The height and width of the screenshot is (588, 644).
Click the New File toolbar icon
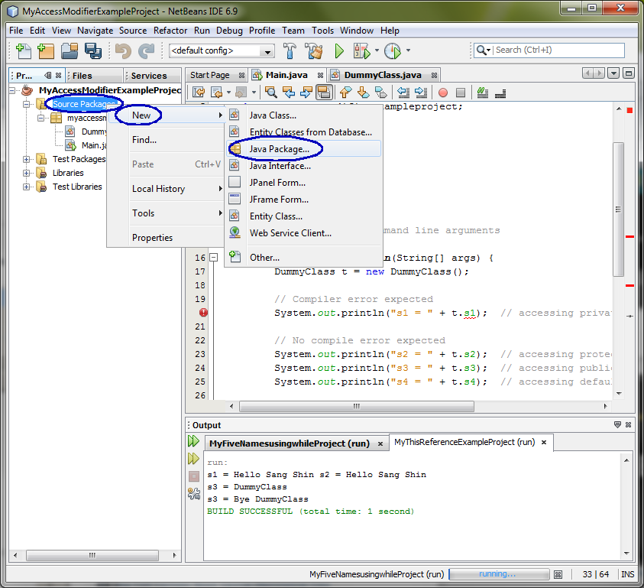pyautogui.click(x=24, y=50)
